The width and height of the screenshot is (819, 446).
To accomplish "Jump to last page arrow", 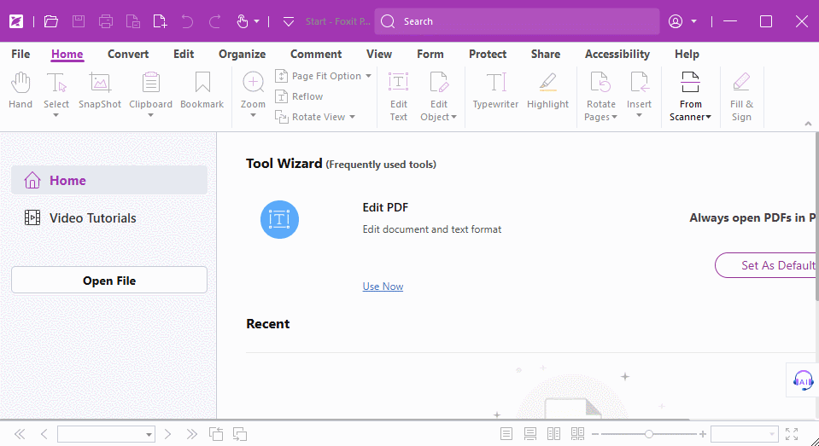I will [191, 434].
